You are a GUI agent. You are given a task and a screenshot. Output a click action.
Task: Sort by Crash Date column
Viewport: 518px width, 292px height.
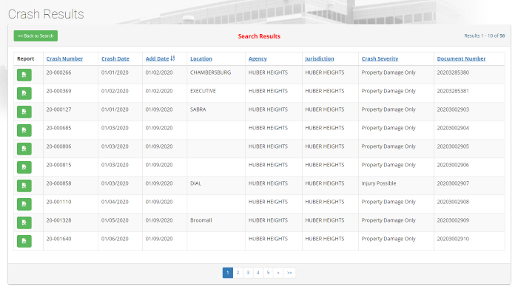[115, 58]
